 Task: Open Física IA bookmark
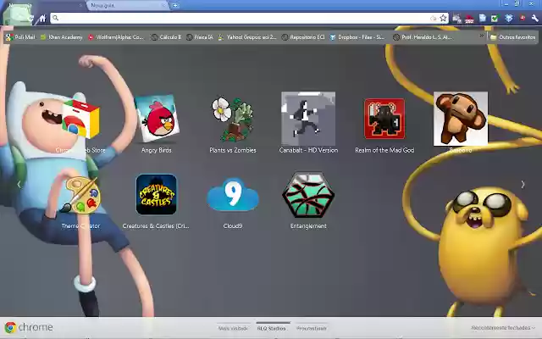(200, 37)
